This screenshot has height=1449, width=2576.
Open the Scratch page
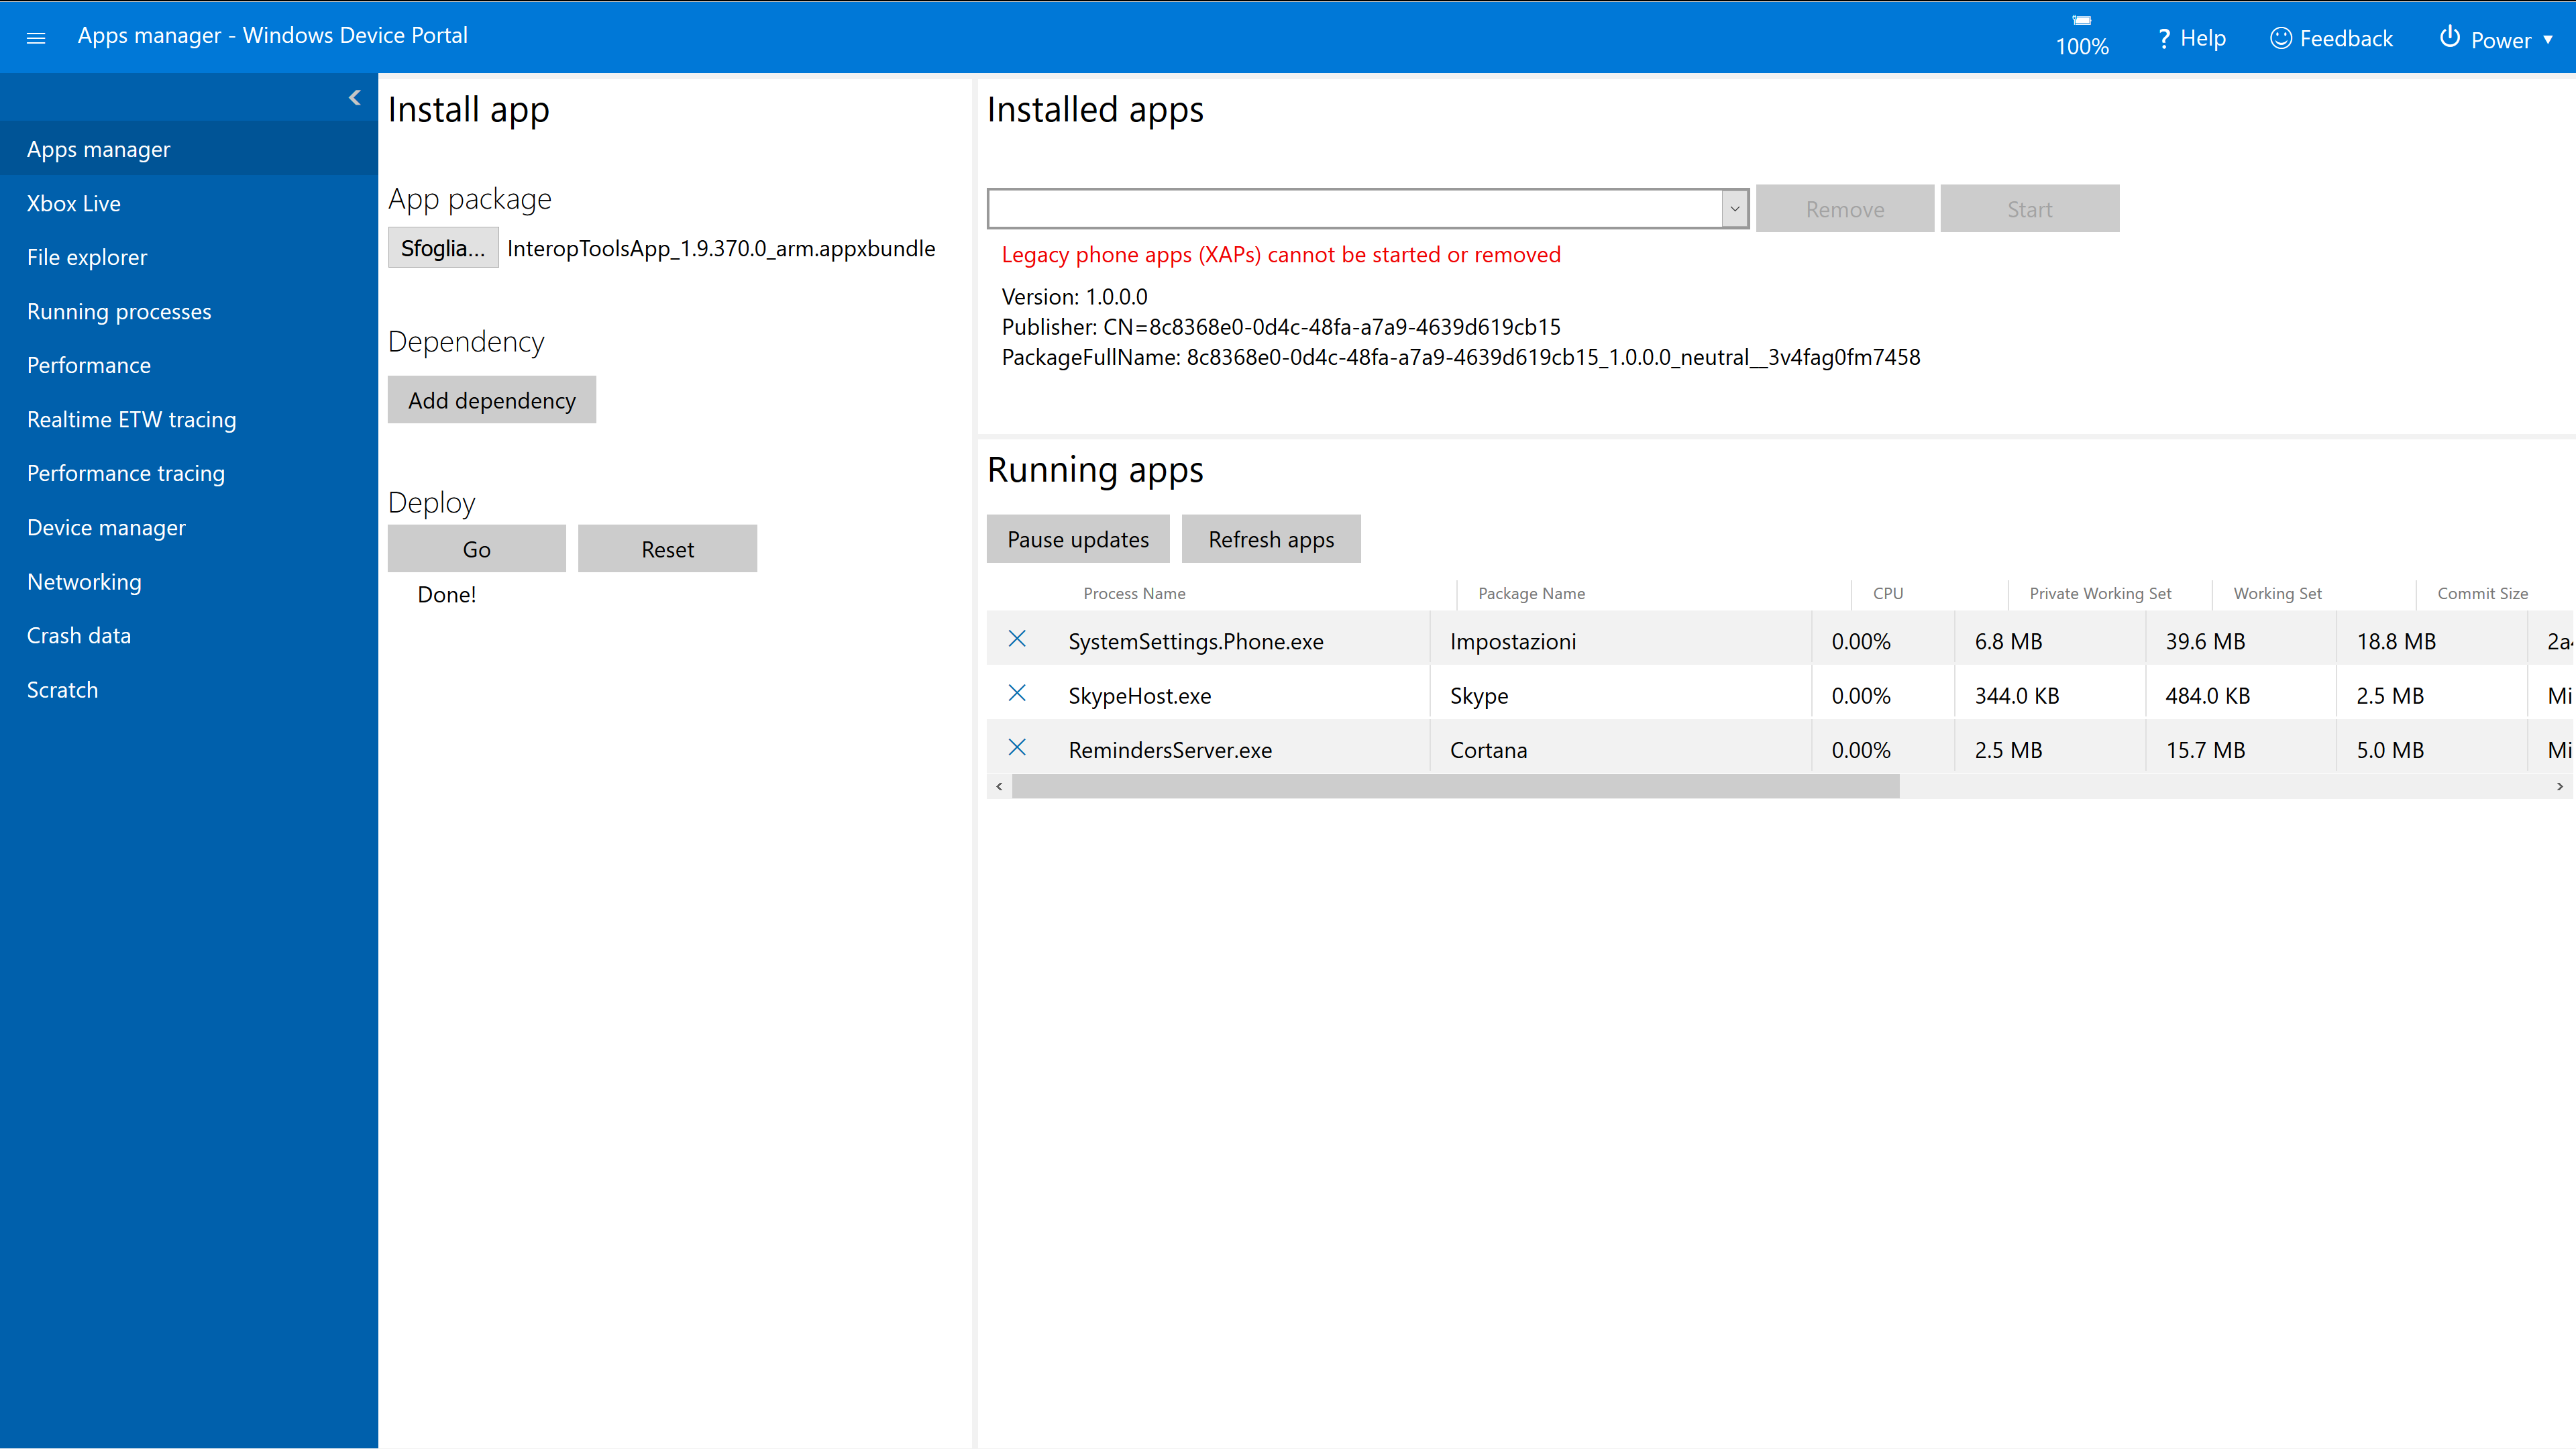click(189, 689)
